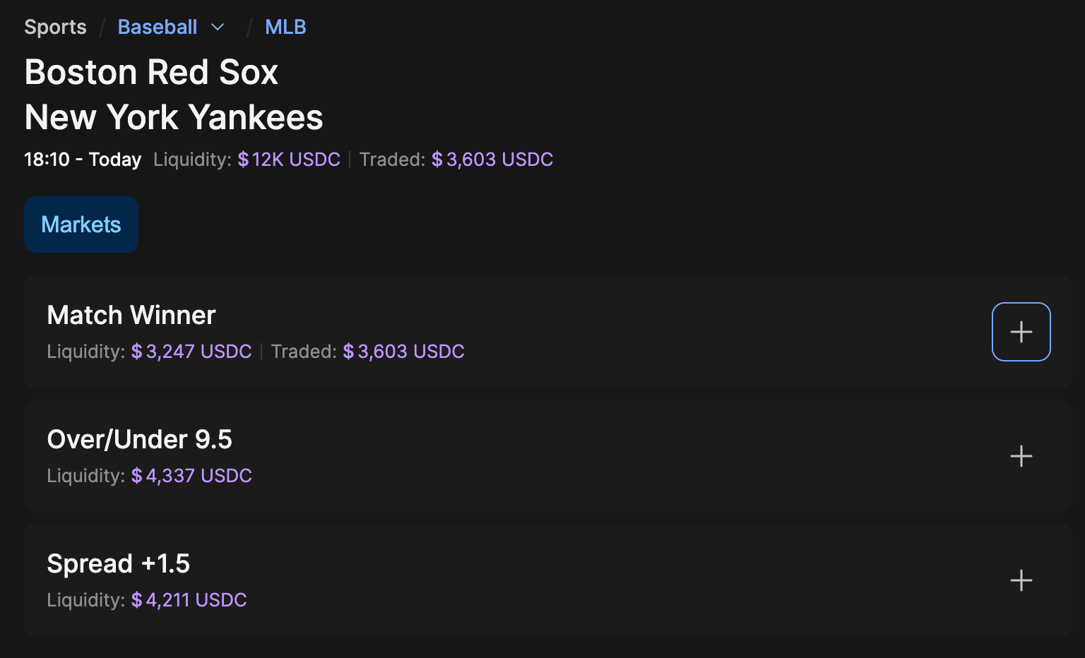Select the Baseball breadcrumb link
Screen dimensions: 1085x658
[x=158, y=28]
